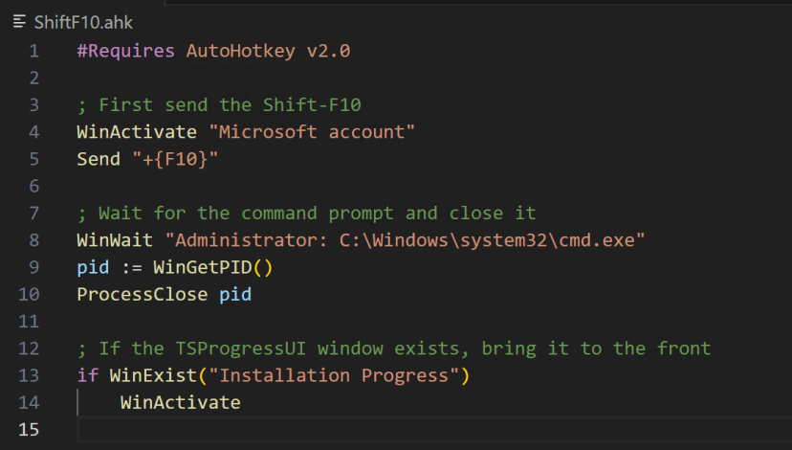Click the "Installation Progress" string
This screenshot has height=450, width=792.
[x=317, y=375]
